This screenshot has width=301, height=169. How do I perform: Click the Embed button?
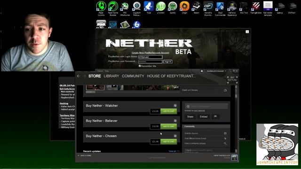click(204, 116)
